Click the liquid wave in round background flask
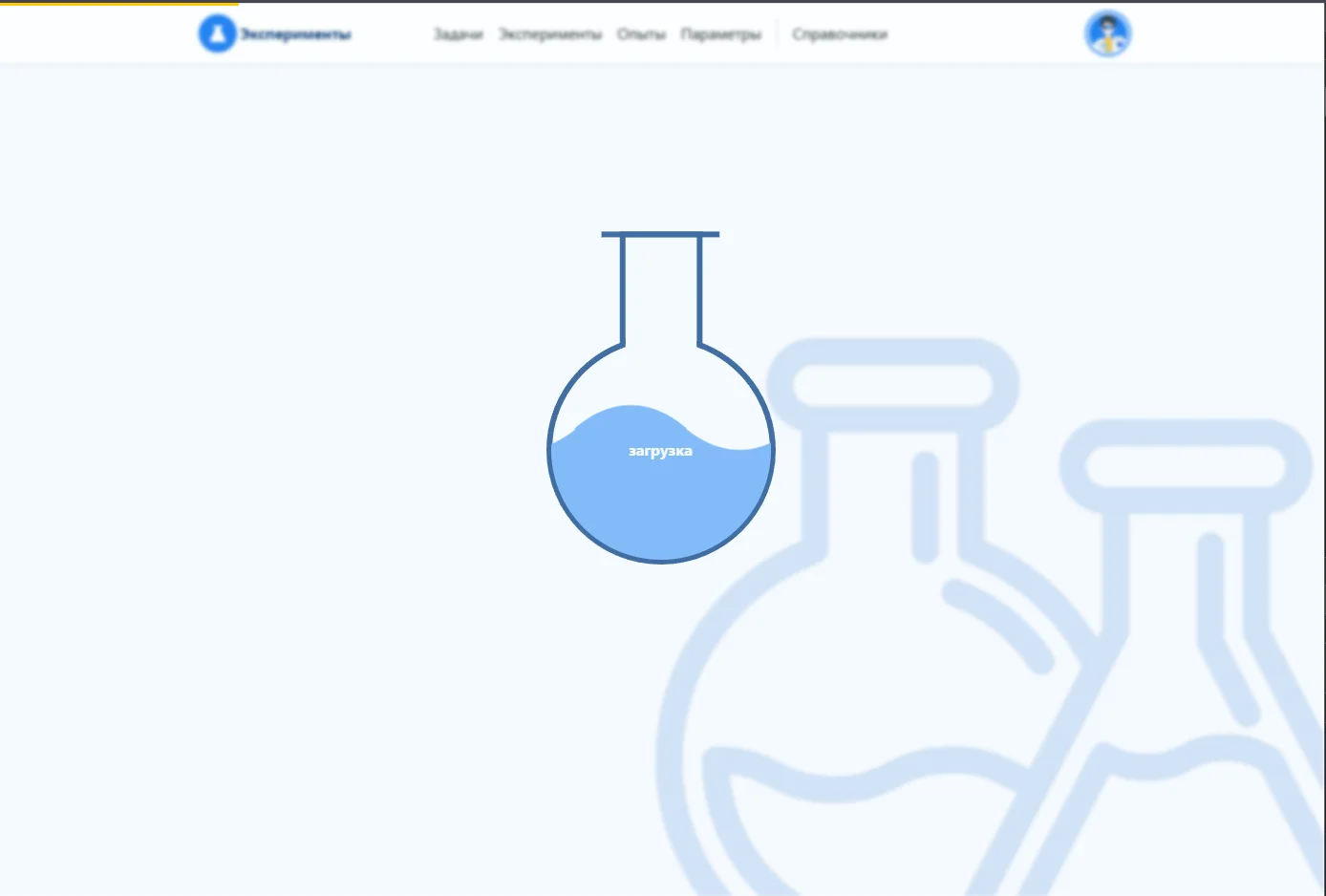This screenshot has height=896, width=1326. [x=860, y=779]
